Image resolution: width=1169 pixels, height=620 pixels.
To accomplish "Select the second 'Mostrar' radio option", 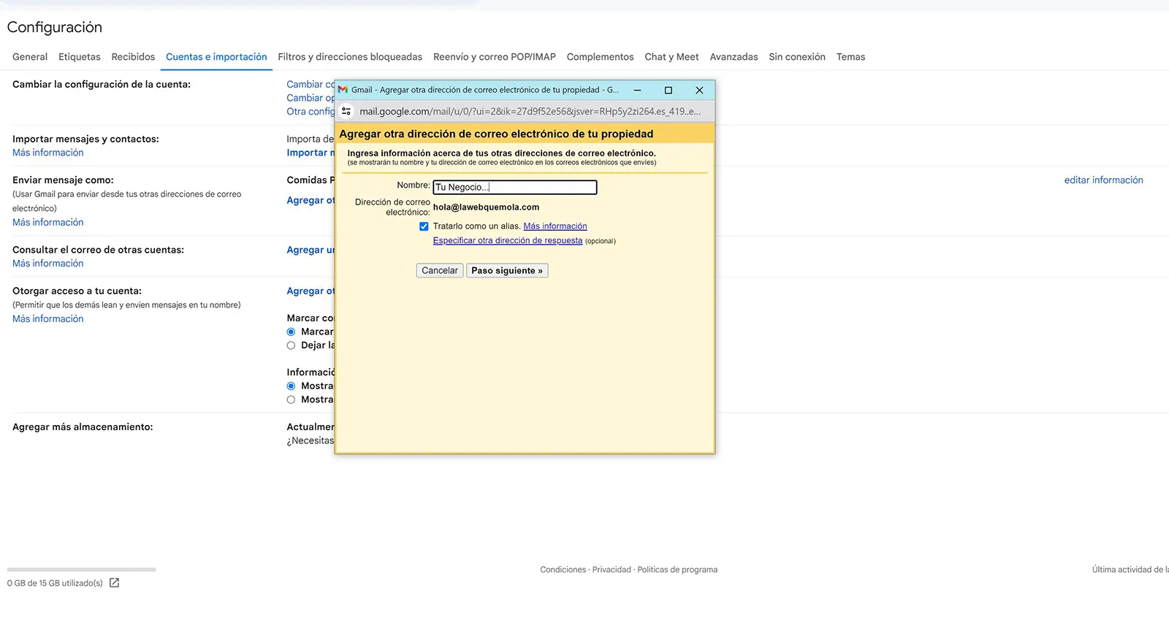I will coord(292,400).
